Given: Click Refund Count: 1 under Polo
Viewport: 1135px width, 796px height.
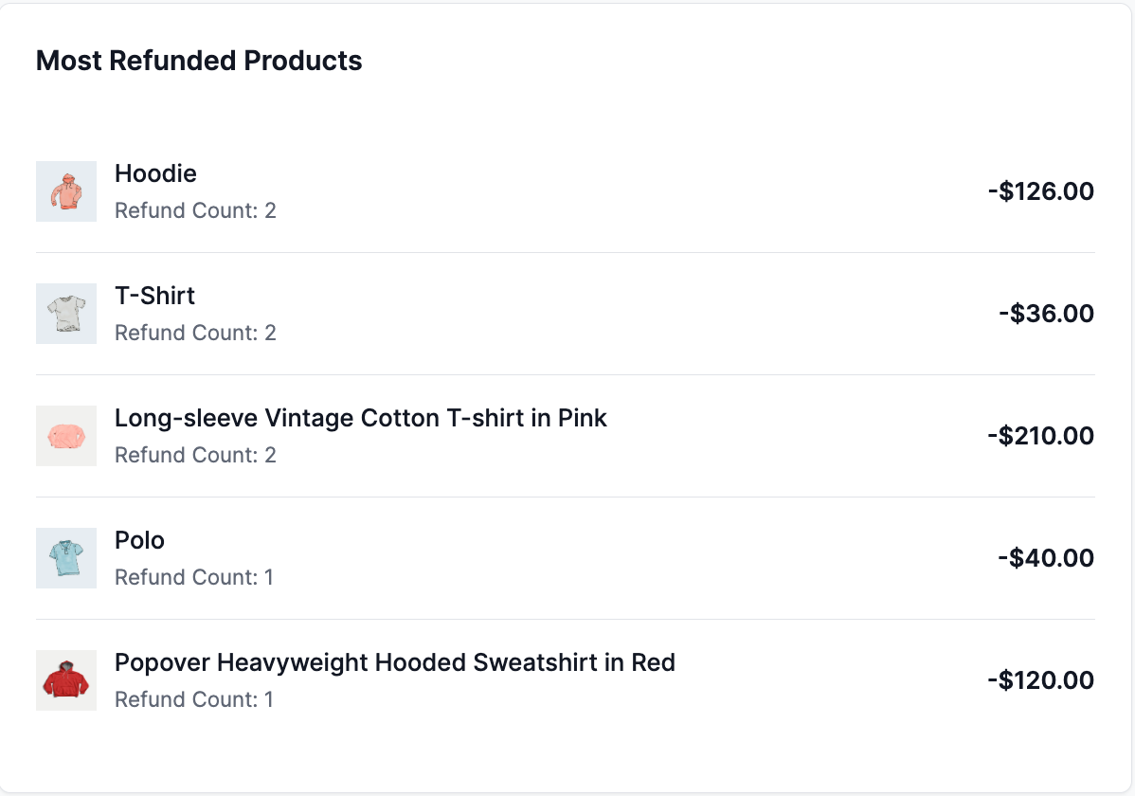Looking at the screenshot, I should (x=193, y=577).
